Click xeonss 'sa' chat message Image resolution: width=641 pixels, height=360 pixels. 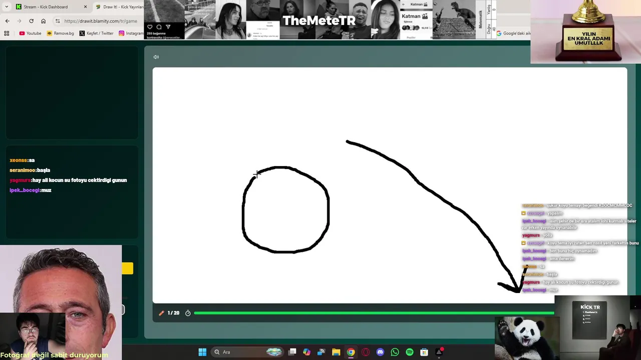click(22, 160)
